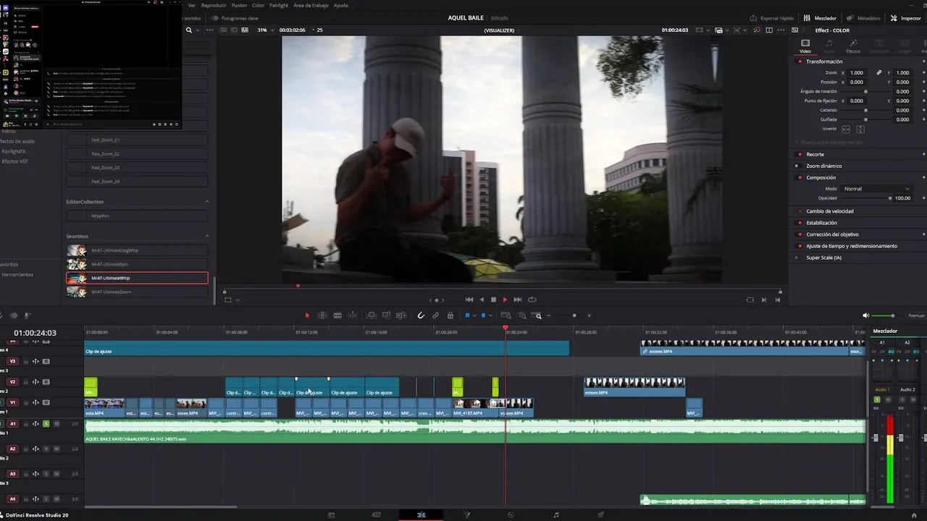
Task: Switch to the Edit page icon
Action: point(421,514)
